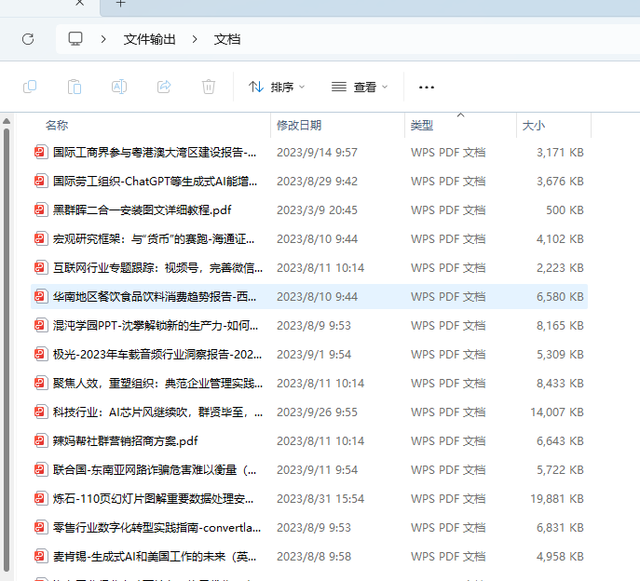Click the Copy icon in toolbar
This screenshot has height=581, width=640.
click(x=30, y=87)
